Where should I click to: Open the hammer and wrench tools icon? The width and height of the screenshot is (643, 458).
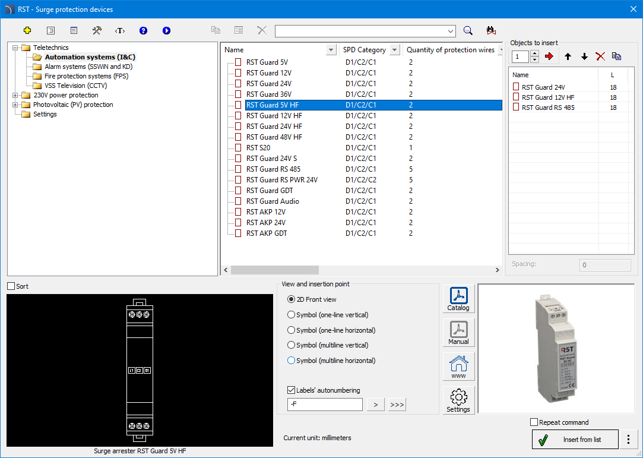97,30
